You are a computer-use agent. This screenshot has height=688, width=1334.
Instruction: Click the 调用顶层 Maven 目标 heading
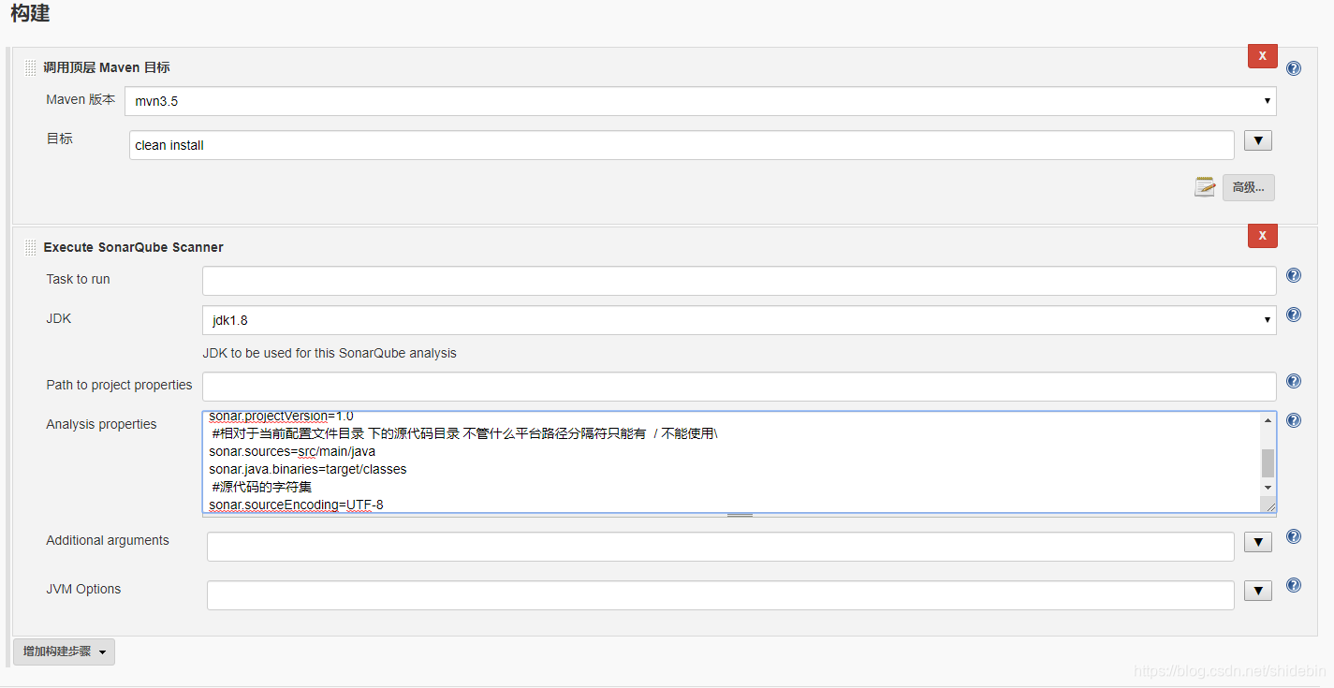coord(107,67)
